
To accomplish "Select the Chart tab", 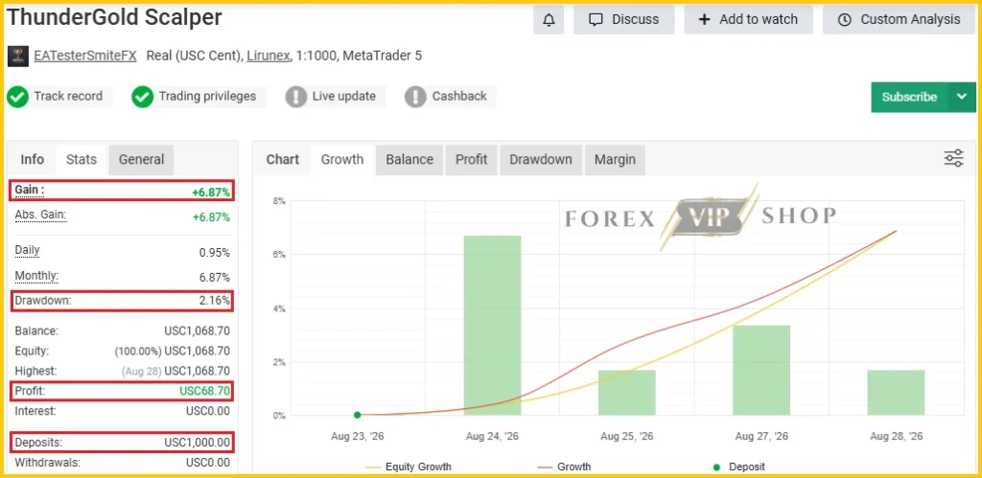I will [283, 160].
